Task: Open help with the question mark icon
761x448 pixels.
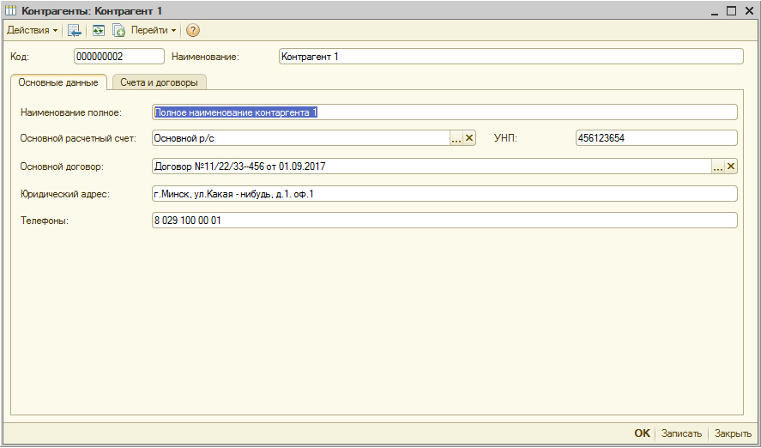Action: 193,30
